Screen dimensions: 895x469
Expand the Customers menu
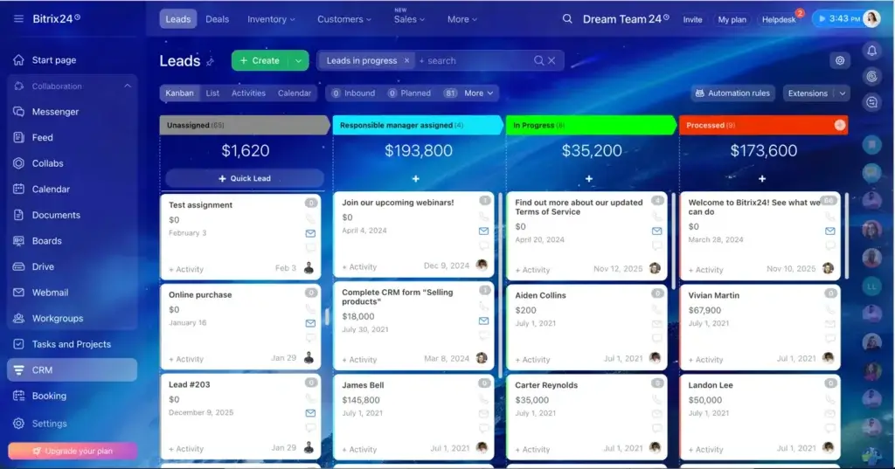(x=344, y=19)
